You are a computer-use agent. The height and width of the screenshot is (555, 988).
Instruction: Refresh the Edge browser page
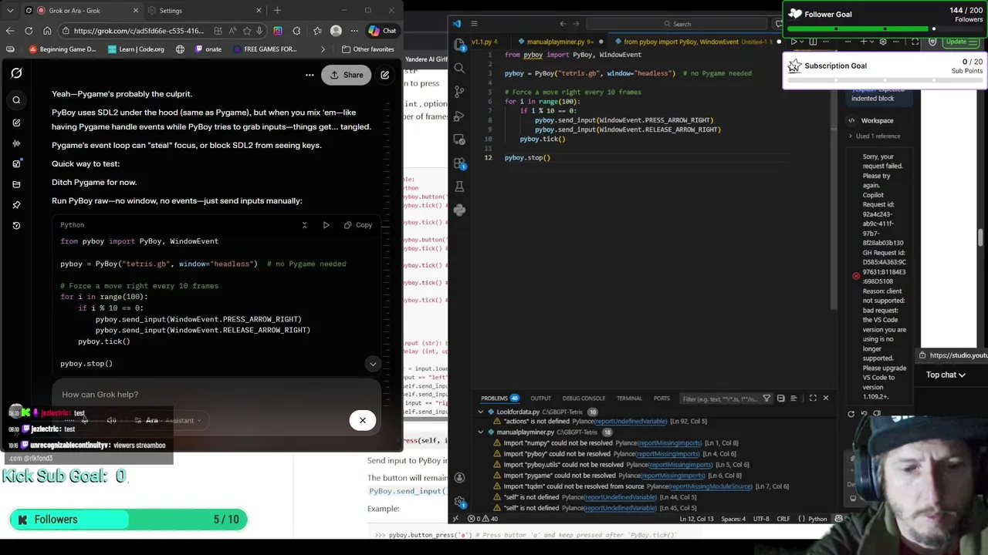[29, 31]
